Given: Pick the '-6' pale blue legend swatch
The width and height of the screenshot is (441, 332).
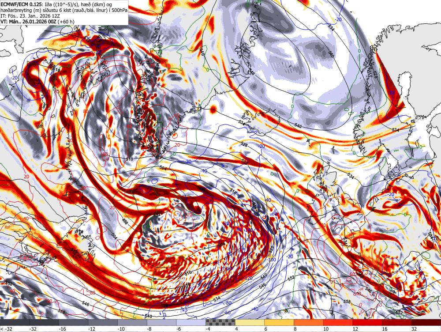Looking at the screenshot, I should (191, 322).
